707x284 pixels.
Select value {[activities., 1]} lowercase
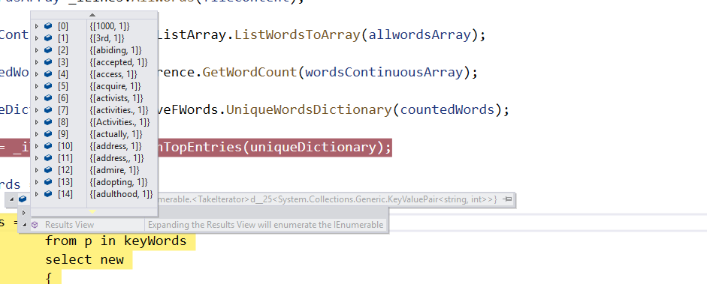point(119,110)
